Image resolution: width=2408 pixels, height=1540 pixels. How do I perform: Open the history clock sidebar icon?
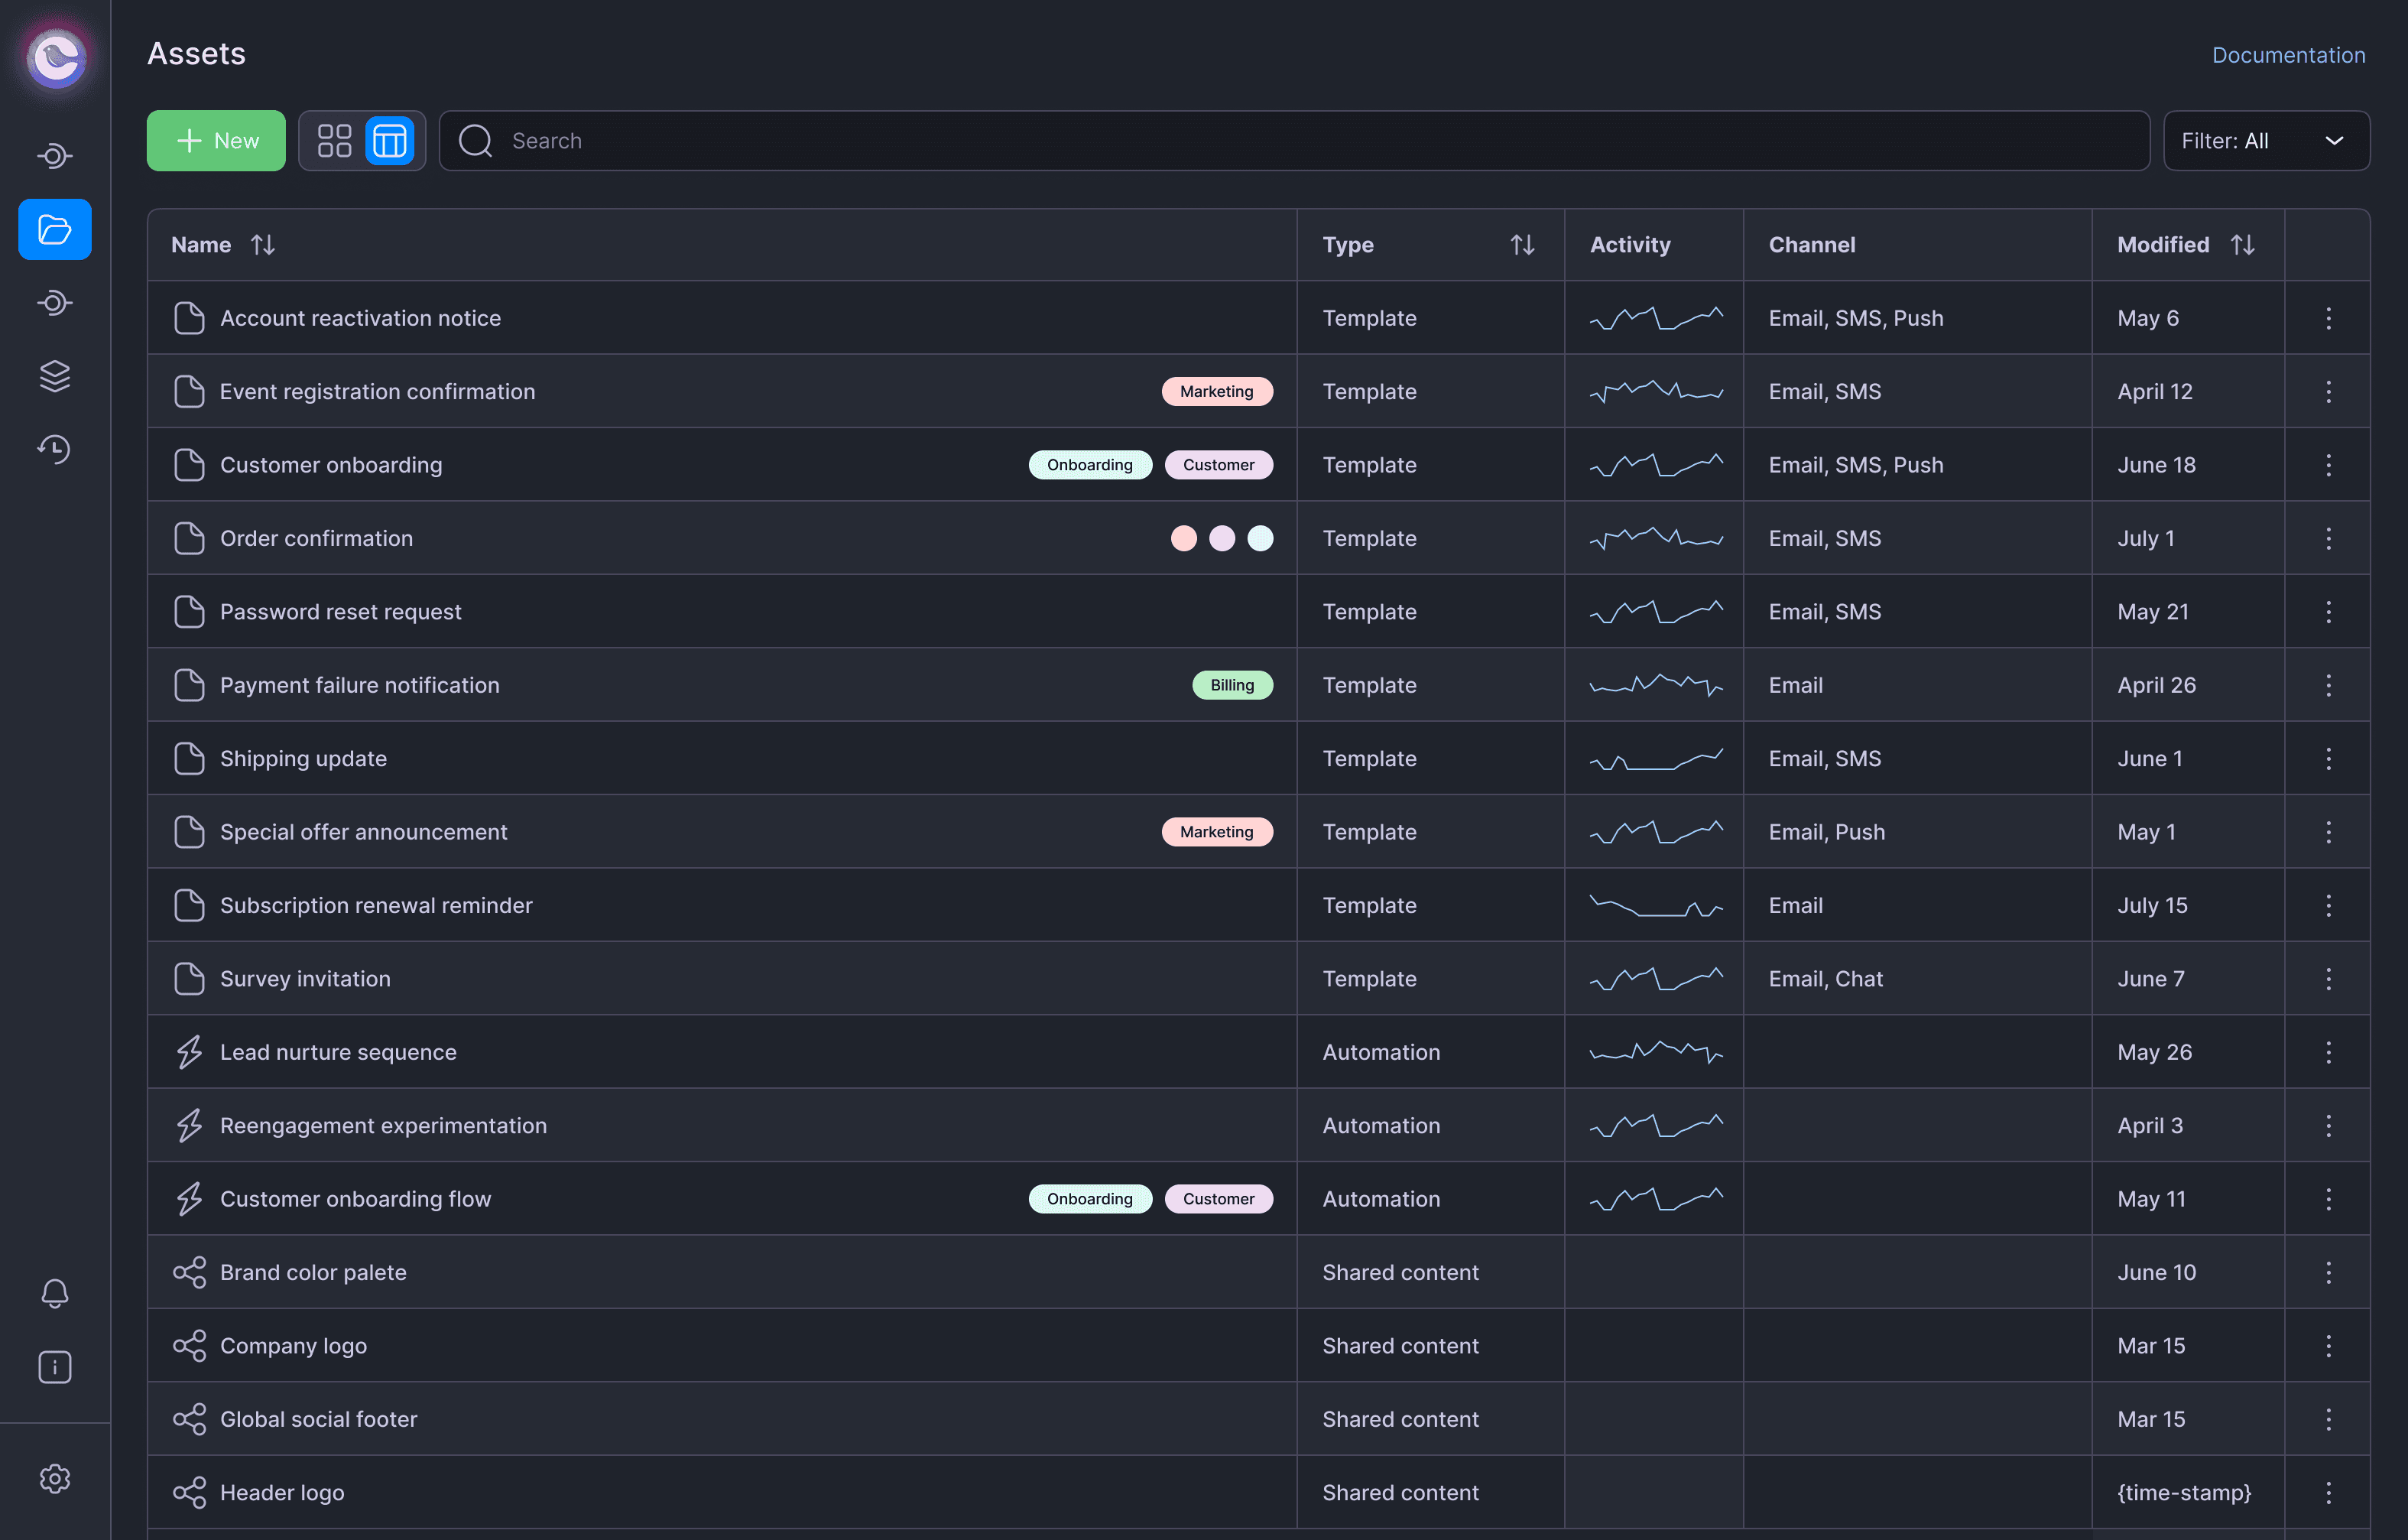click(x=55, y=449)
